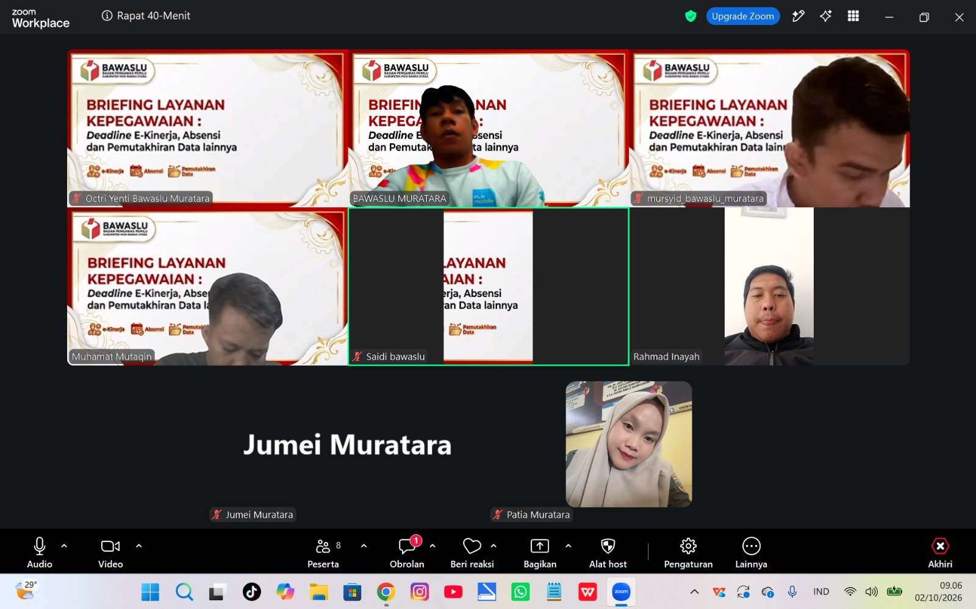
Task: Open YouTube from the taskbar
Action: (453, 592)
